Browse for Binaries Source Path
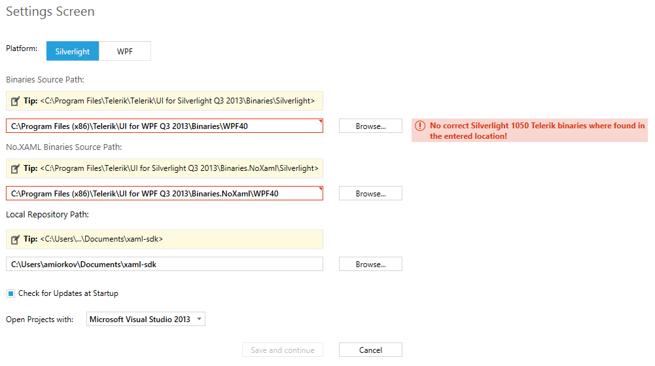The height and width of the screenshot is (366, 655). pos(370,126)
